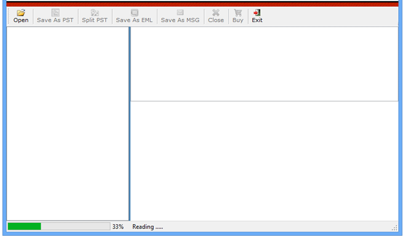Click the window resize grip in status bar
The width and height of the screenshot is (403, 237).
coord(395,228)
